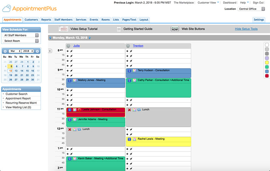The width and height of the screenshot is (270, 171).
Task: Open Video Setup Tutorial thumbnail
Action: tap(63, 29)
